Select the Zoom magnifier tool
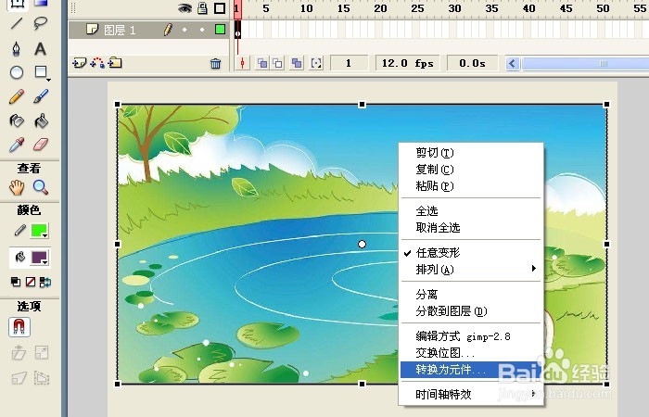 (40, 188)
